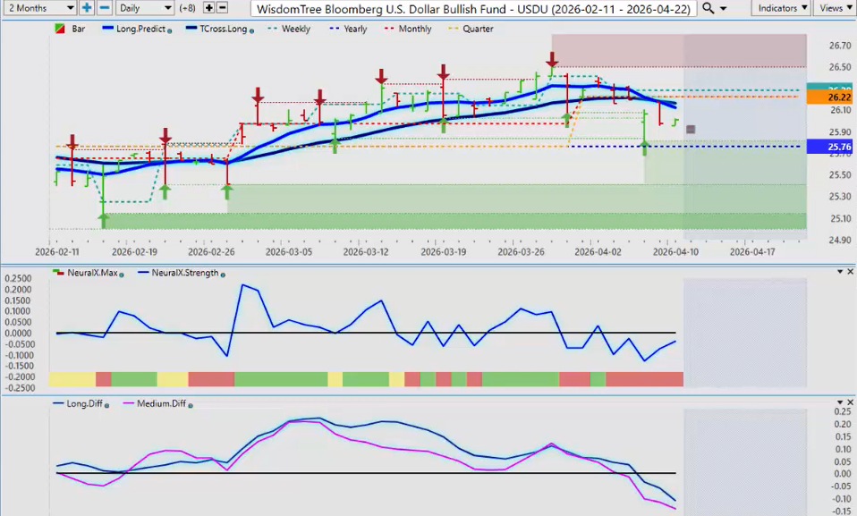Image resolution: width=857 pixels, height=516 pixels.
Task: Click the Bar legend icon
Action: pyautogui.click(x=60, y=29)
